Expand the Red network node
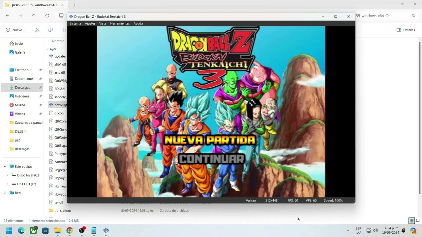This screenshot has width=422, height=237. [5, 193]
